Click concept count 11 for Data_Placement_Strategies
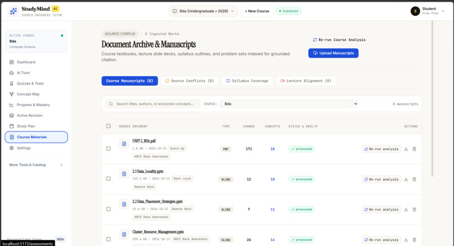 (273, 209)
